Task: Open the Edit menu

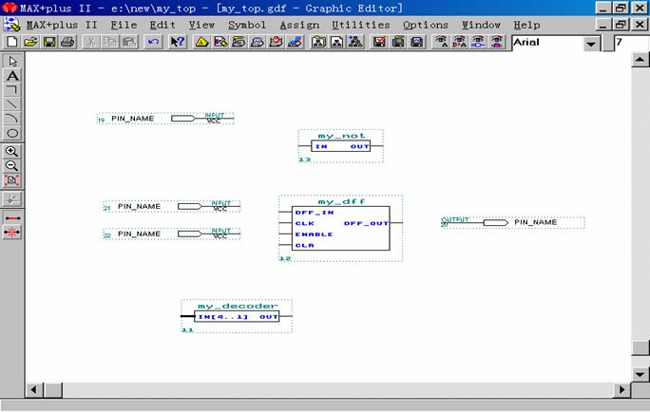Action: tap(162, 25)
